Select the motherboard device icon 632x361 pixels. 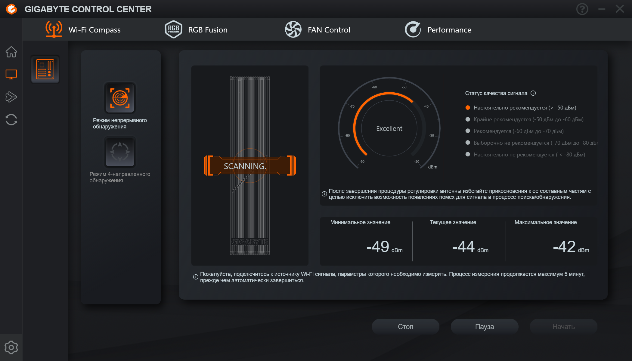pos(45,69)
